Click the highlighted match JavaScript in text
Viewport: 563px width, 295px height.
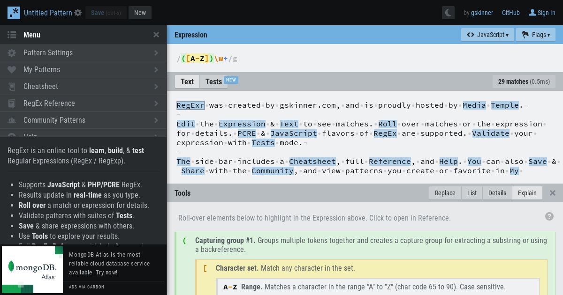point(294,133)
